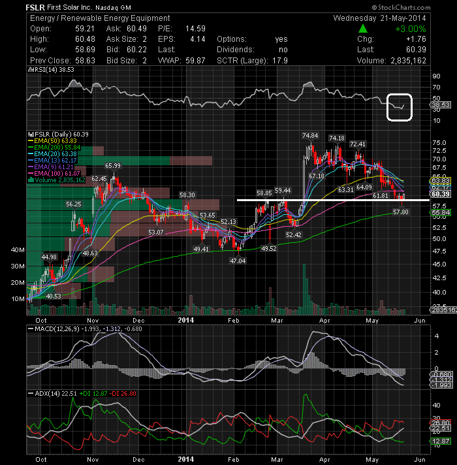Screen dimensions: 457x465
Task: Click the 57.80 May low annotation
Action: click(401, 212)
